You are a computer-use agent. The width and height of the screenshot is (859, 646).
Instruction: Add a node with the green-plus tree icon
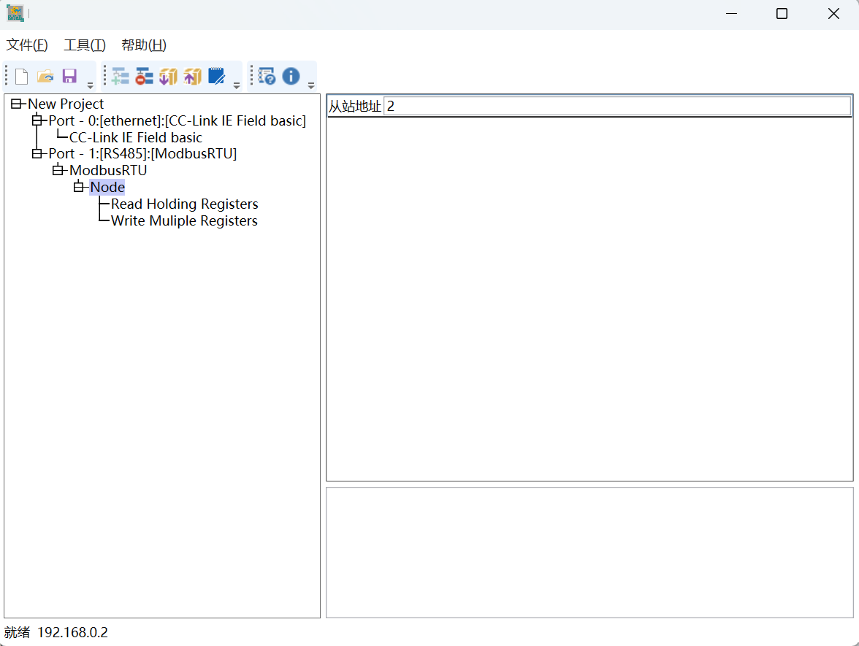pos(120,76)
